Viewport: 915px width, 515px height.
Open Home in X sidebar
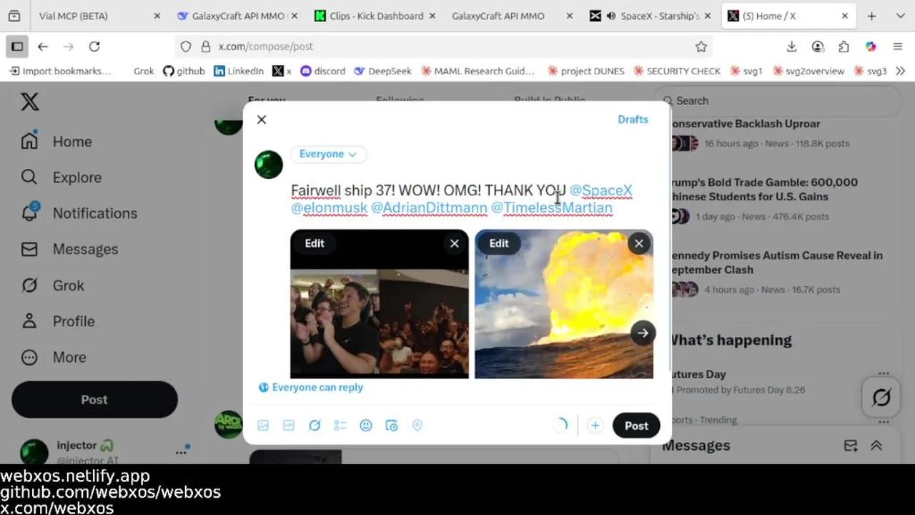pos(56,142)
